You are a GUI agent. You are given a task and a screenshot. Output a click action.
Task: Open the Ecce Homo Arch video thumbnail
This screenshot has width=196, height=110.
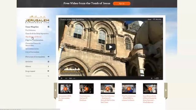click(150, 89)
